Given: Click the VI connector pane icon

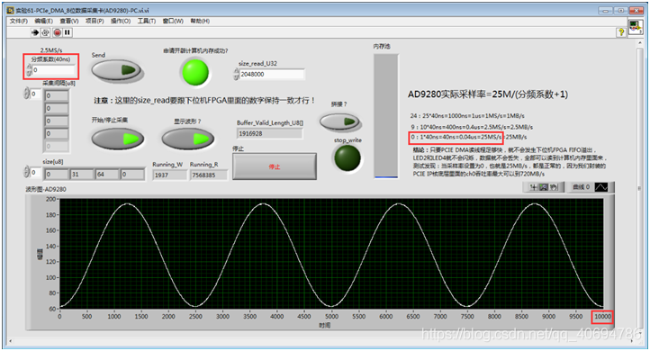Looking at the screenshot, I should (x=635, y=28).
